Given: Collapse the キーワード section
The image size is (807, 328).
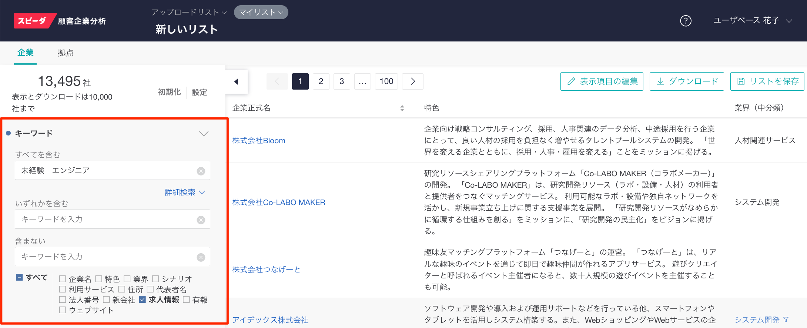Looking at the screenshot, I should pos(204,134).
